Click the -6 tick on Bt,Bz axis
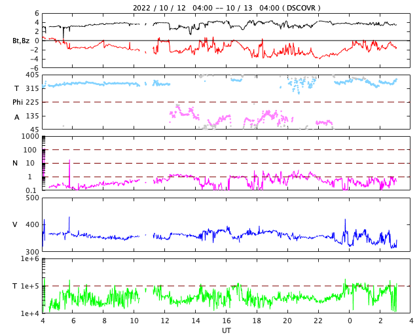 click(x=35, y=69)
